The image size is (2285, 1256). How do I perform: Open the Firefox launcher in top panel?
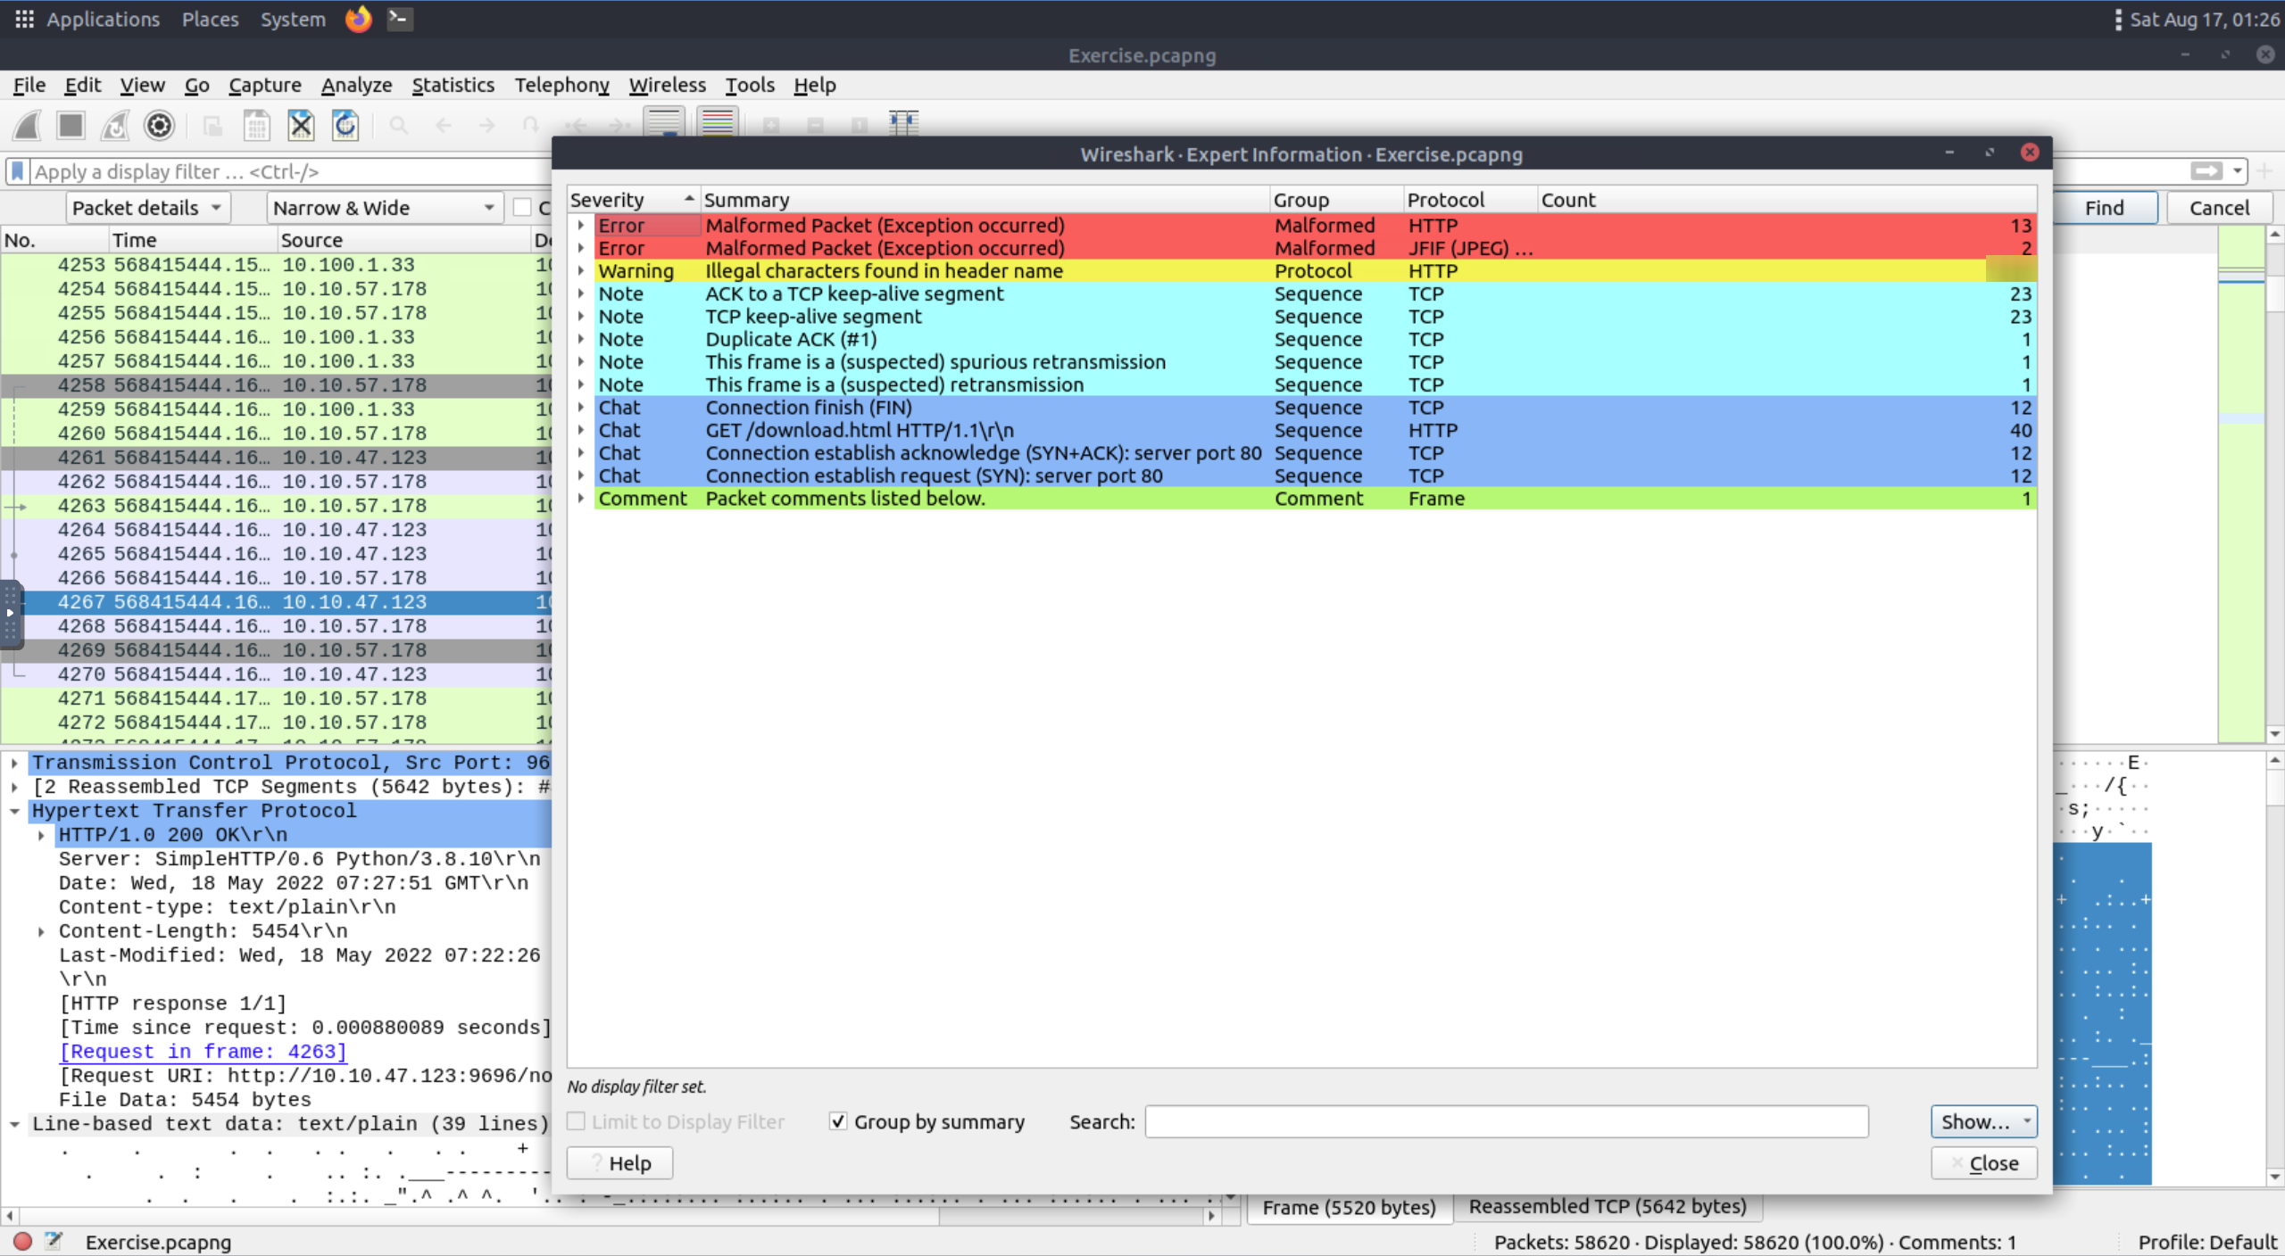click(x=358, y=19)
